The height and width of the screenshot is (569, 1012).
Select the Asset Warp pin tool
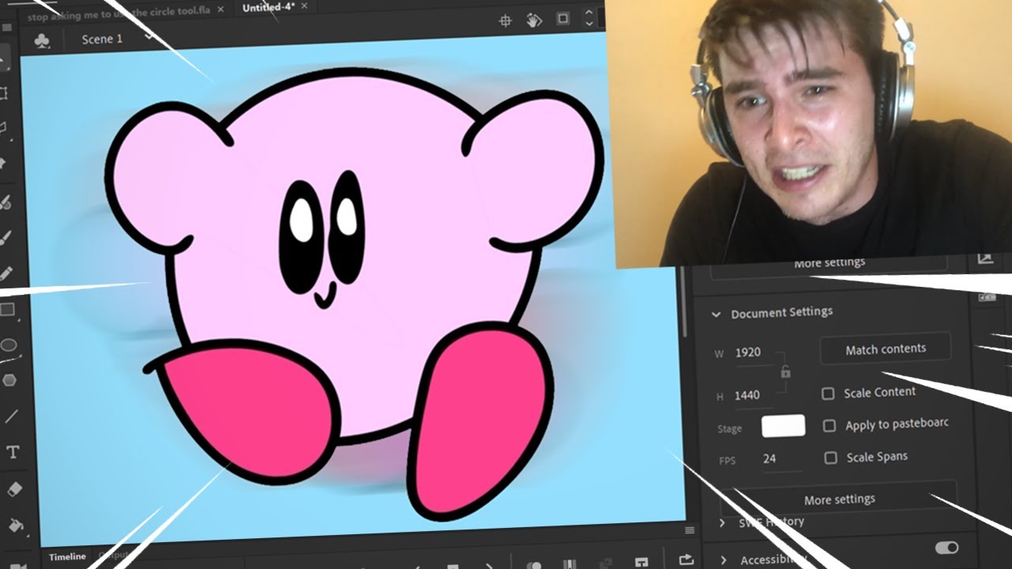click(4, 163)
